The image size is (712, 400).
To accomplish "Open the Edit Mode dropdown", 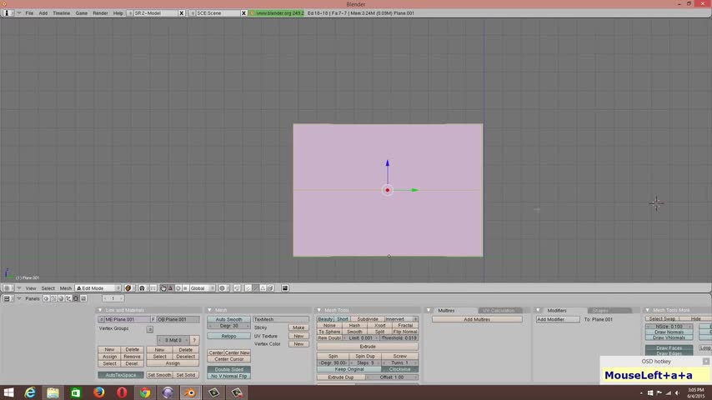I will pyautogui.click(x=98, y=288).
